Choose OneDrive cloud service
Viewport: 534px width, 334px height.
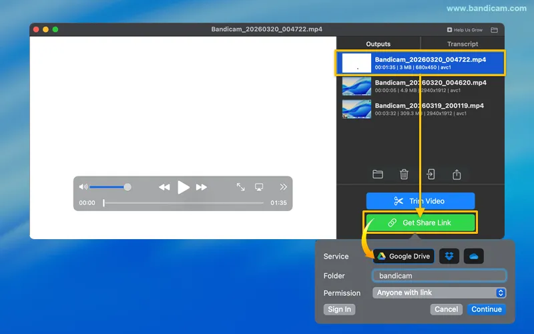(474, 257)
